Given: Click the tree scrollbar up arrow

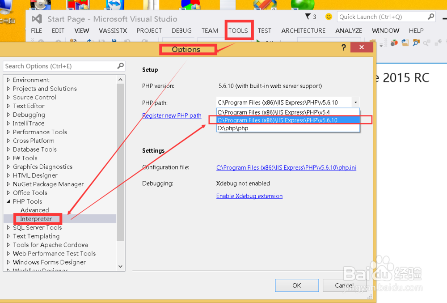Looking at the screenshot, I should click(x=120, y=80).
